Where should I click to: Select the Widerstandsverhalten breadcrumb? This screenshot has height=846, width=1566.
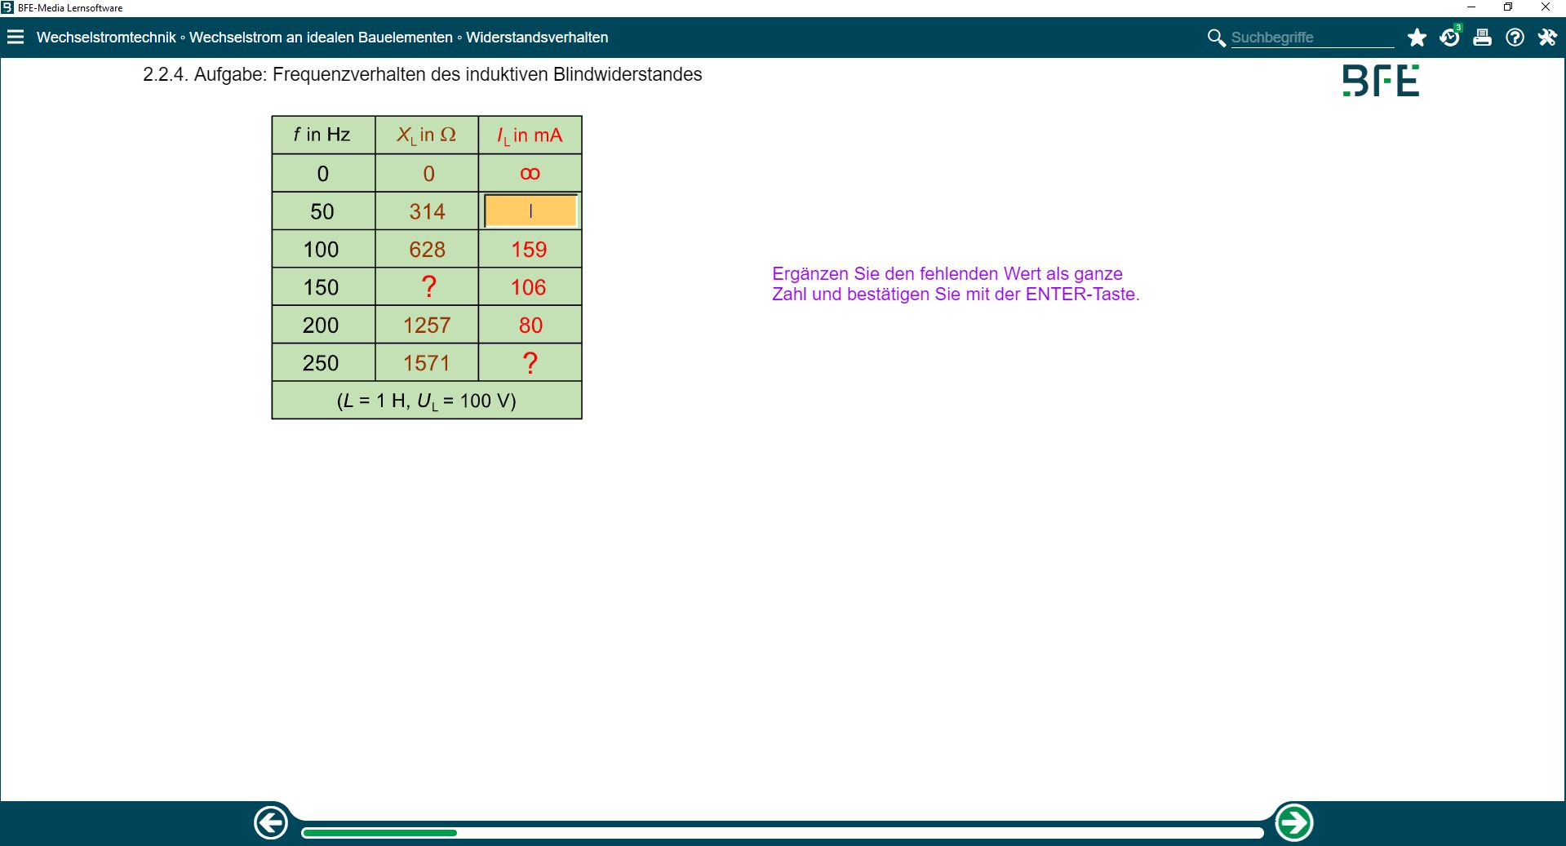tap(537, 38)
